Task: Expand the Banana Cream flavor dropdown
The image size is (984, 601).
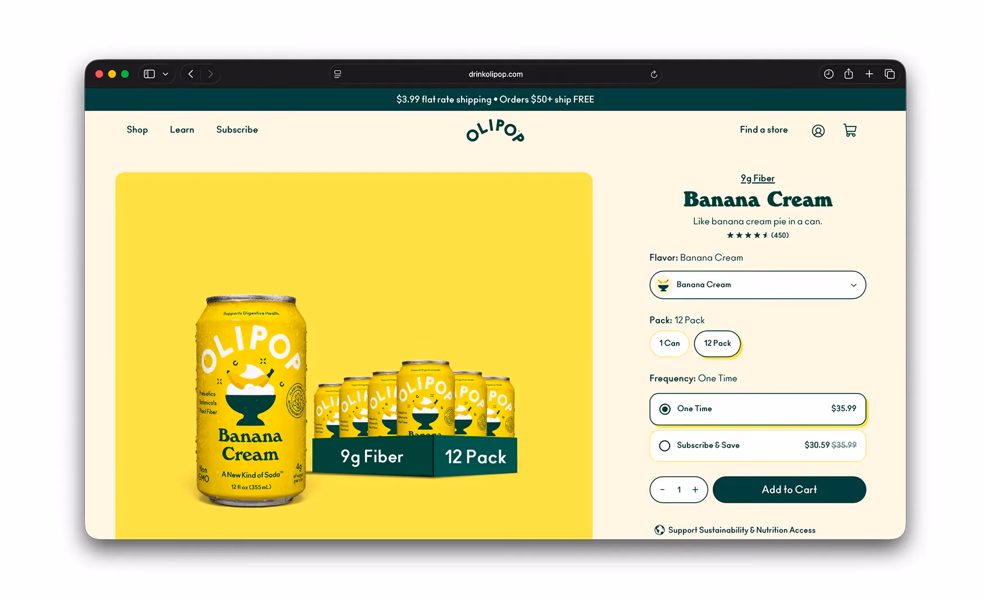Action: (758, 285)
